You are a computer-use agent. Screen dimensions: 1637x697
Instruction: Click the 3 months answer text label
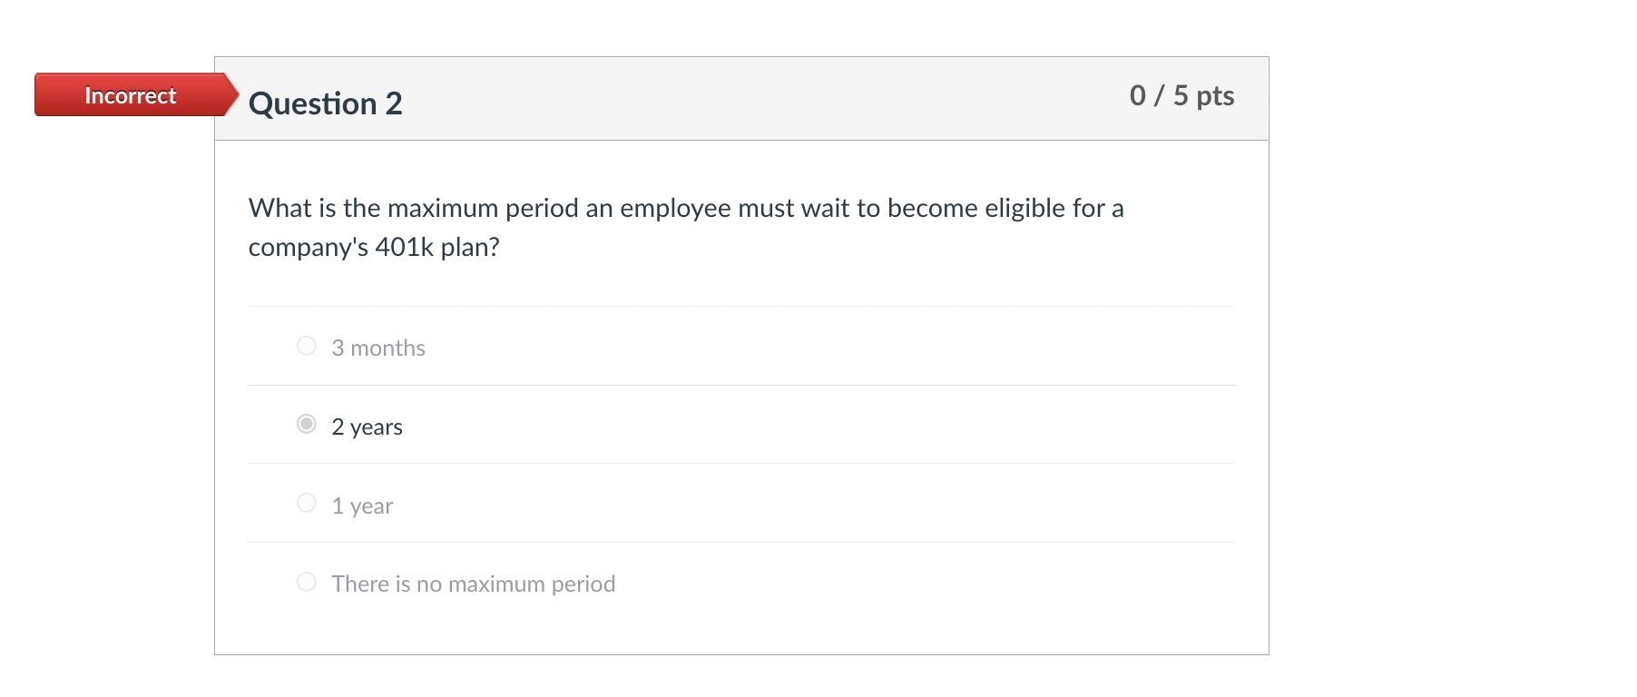pyautogui.click(x=377, y=348)
